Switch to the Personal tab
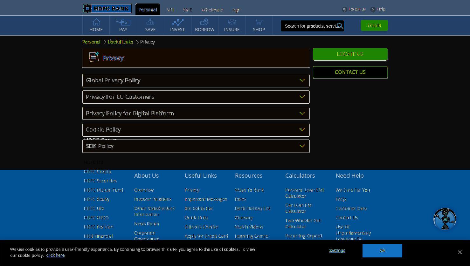This screenshot has height=266, width=470. coord(148,10)
